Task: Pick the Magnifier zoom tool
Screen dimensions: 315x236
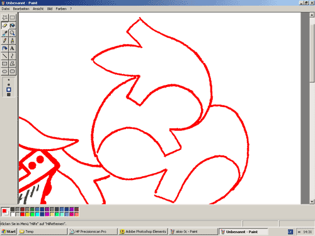Action: click(x=13, y=33)
